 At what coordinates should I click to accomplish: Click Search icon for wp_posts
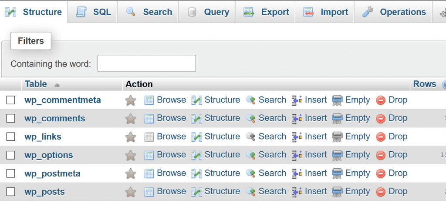pos(250,192)
